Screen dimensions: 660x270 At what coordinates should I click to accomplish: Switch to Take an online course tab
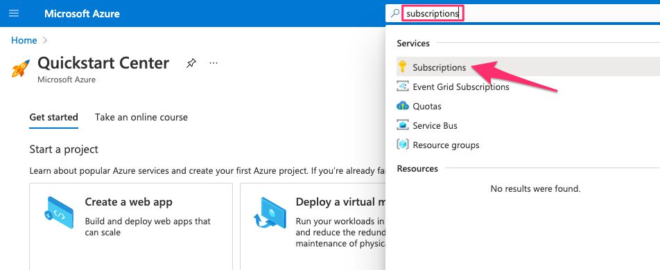click(x=141, y=117)
